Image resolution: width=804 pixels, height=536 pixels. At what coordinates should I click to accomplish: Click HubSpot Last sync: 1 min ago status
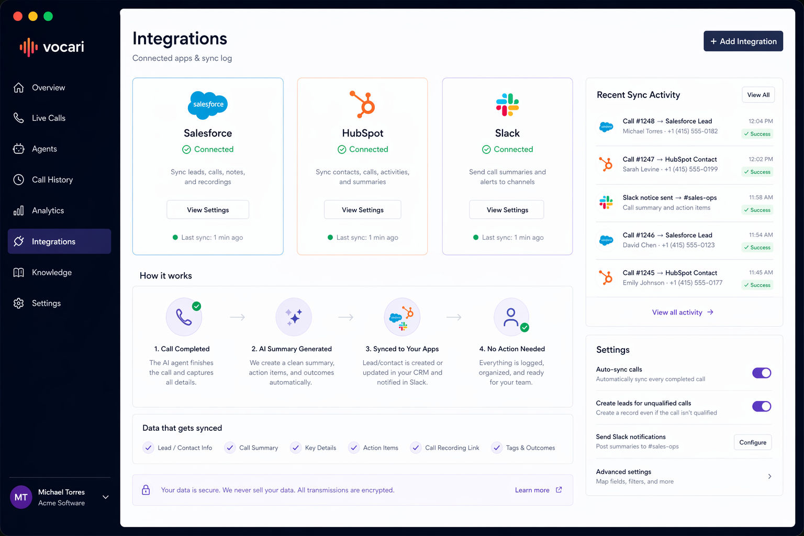(363, 237)
